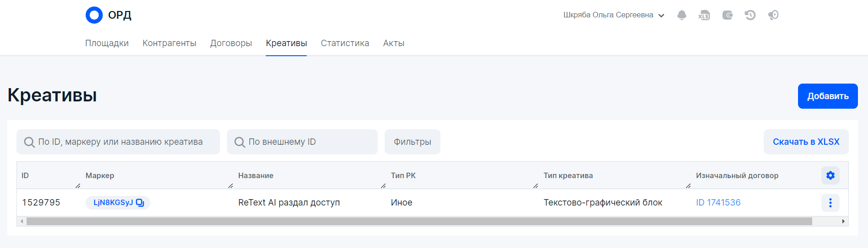The image size is (868, 248).
Task: Expand the Шкряба Ольга Сергеевна user menu
Action: (x=614, y=15)
